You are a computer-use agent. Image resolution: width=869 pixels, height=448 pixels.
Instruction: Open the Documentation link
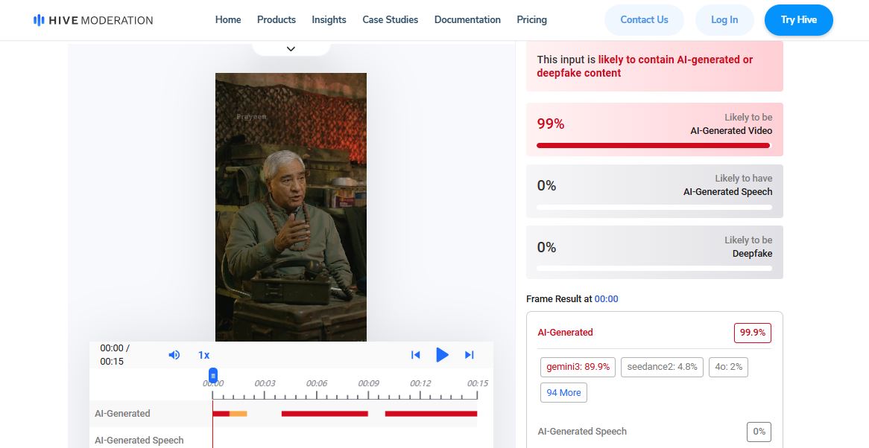(467, 19)
